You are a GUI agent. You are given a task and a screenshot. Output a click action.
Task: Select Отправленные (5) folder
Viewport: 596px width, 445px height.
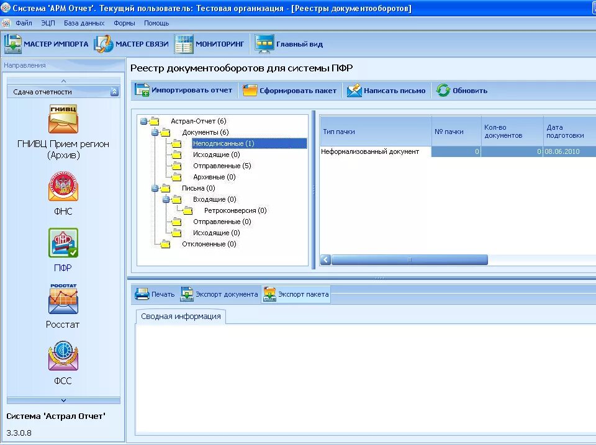tap(222, 166)
